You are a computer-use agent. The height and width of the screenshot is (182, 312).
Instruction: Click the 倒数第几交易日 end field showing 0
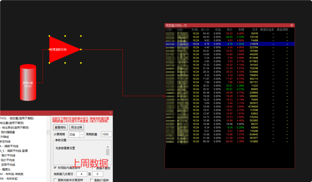pos(98,174)
